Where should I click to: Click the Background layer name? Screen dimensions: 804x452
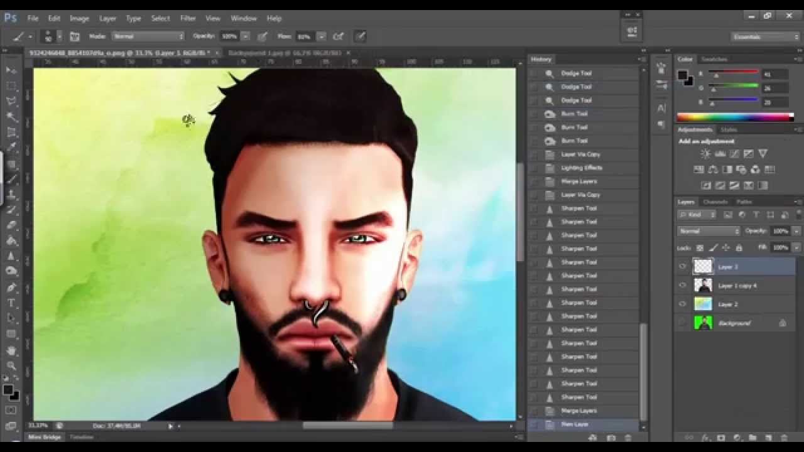click(x=734, y=323)
